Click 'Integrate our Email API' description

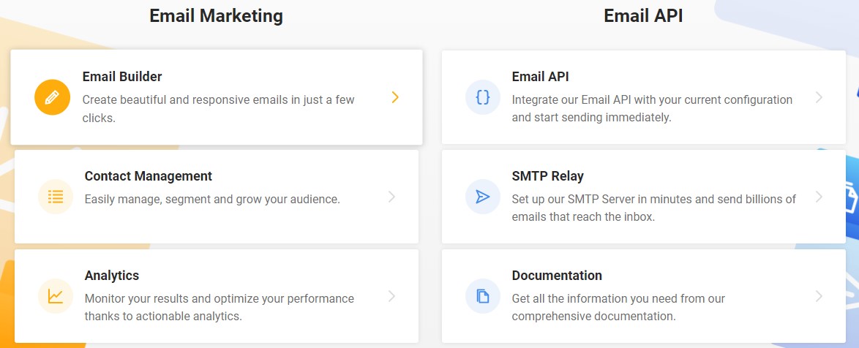tap(652, 108)
